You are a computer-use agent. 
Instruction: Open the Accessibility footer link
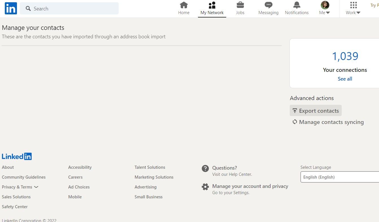click(x=80, y=167)
